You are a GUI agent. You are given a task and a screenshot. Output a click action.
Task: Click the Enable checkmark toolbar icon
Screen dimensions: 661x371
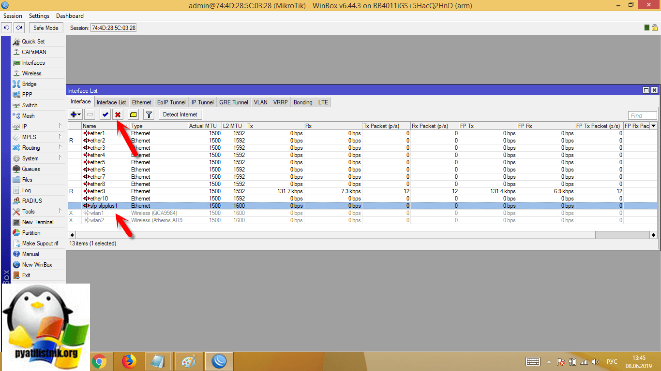click(x=105, y=114)
